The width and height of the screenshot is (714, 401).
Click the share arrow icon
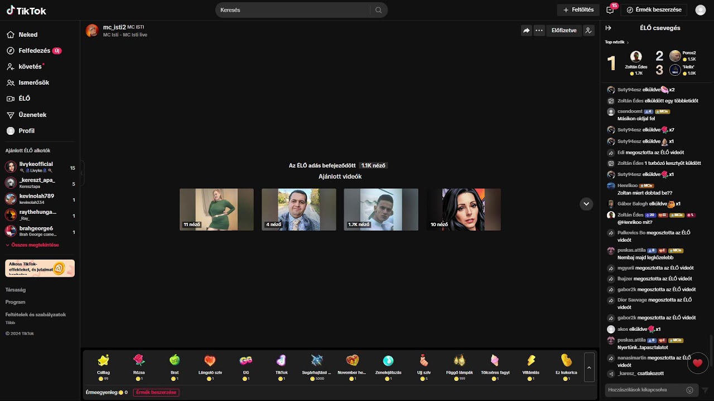526,31
